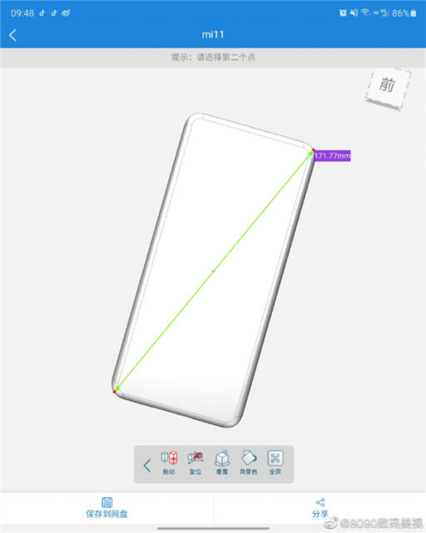This screenshot has width=426, height=533.
Task: Tap the Weibo icon in status bar
Action: 66,13
